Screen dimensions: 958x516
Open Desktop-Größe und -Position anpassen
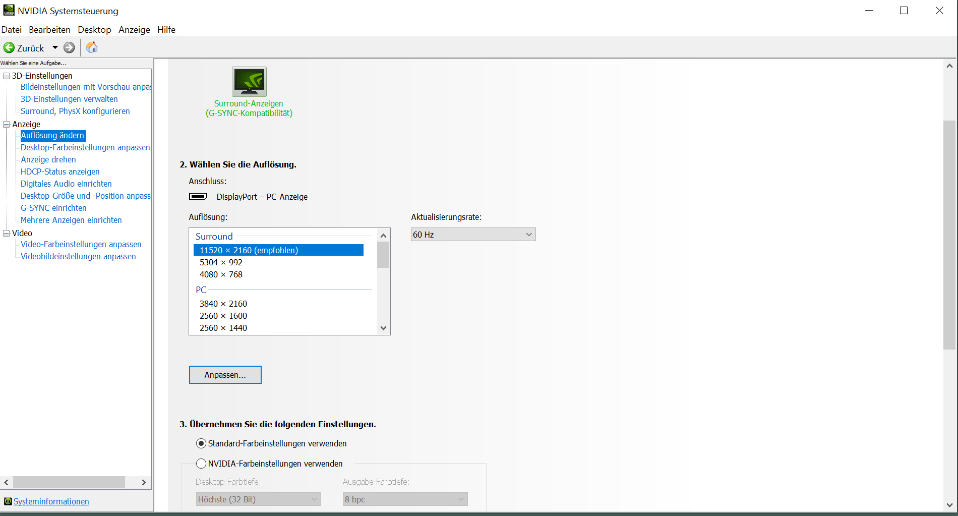pos(86,196)
